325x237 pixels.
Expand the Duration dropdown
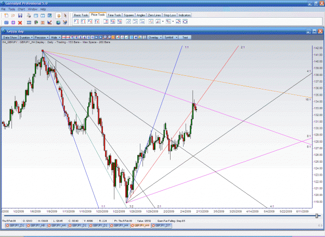tap(26, 37)
